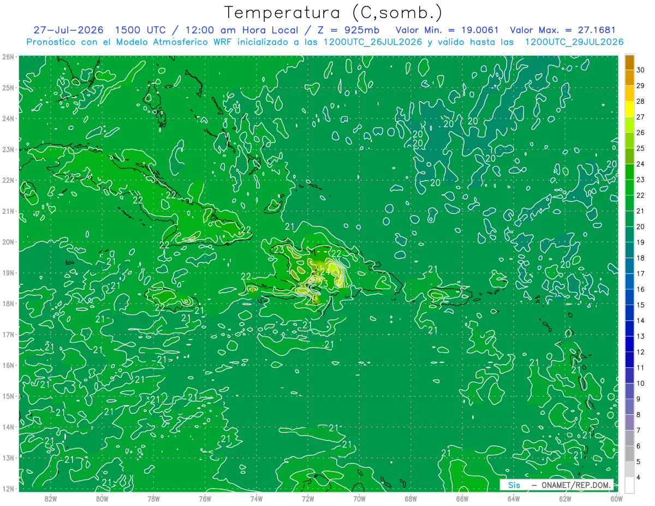Image resolution: width=655 pixels, height=506 pixels.
Task: Click the color scale label '24'
Action: (641, 164)
